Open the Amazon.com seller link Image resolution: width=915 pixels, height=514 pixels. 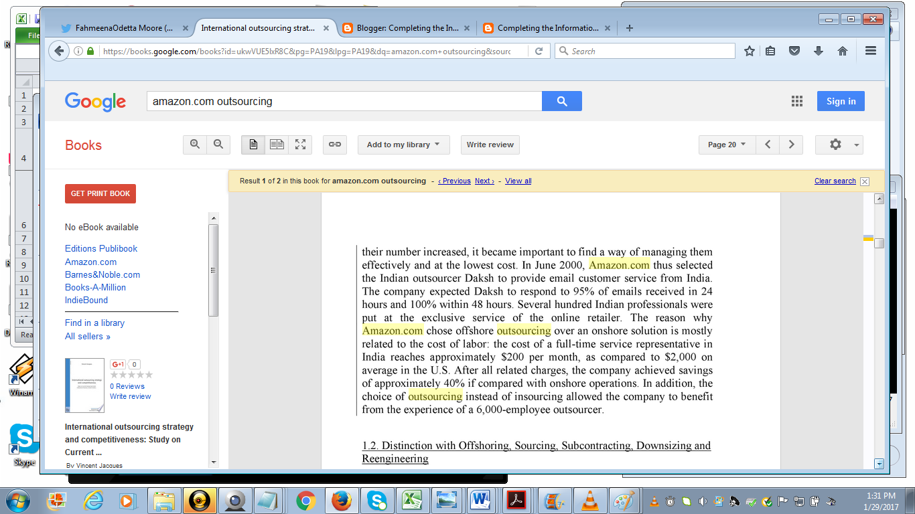[91, 262]
